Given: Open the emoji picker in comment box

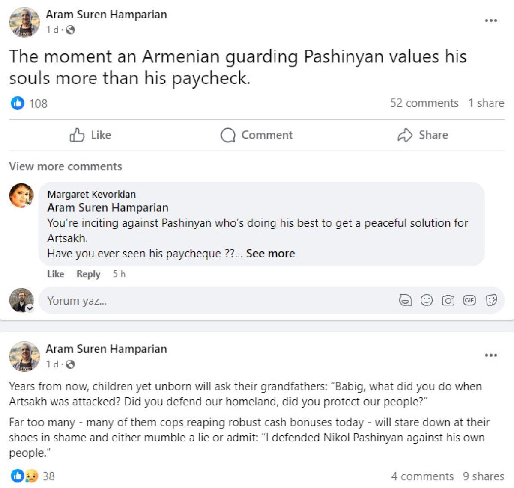Looking at the screenshot, I should [427, 301].
